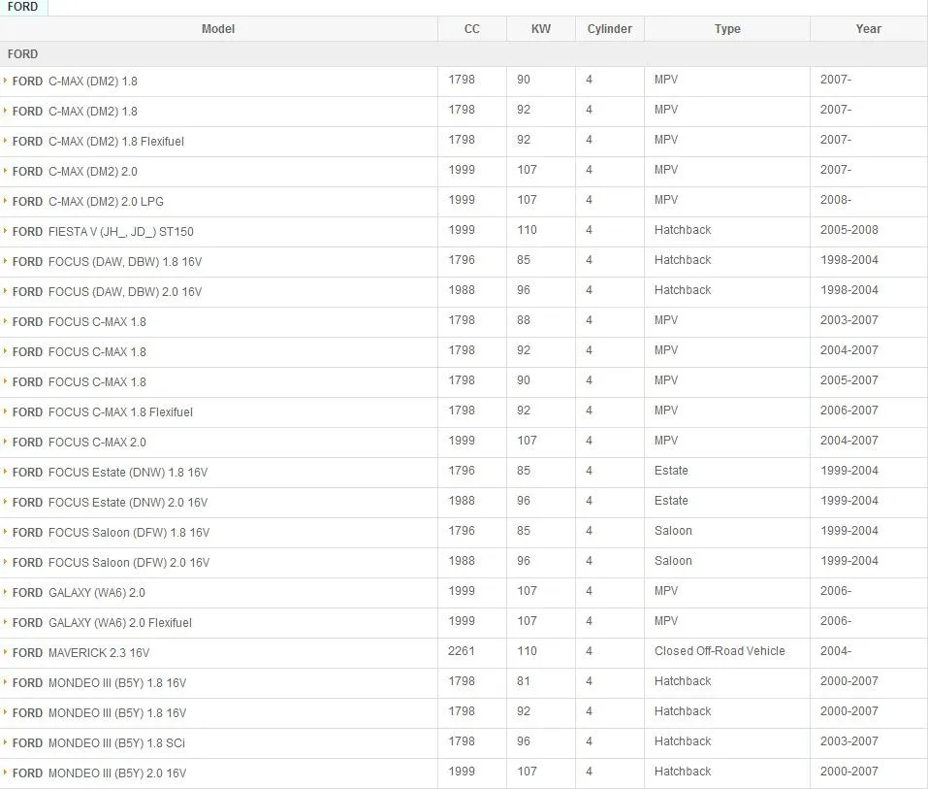Click KW value 88 in FOCUS C-MAX row

524,320
